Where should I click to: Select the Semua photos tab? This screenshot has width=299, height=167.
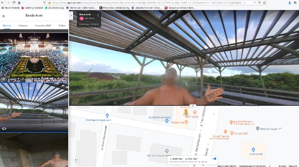7,26
